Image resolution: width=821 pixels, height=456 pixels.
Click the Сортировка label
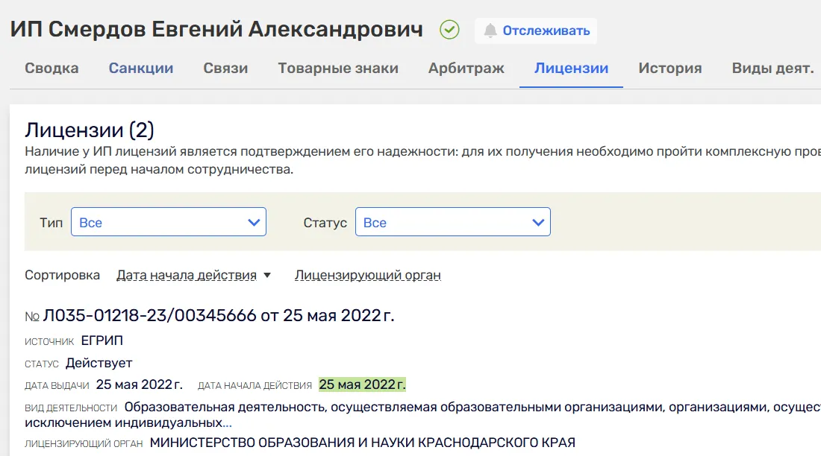pos(62,275)
